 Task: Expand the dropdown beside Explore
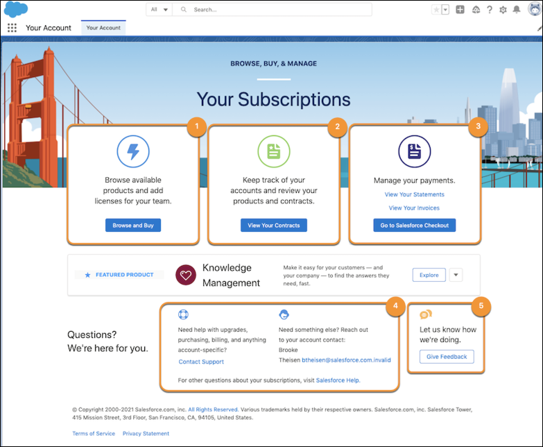coord(456,275)
